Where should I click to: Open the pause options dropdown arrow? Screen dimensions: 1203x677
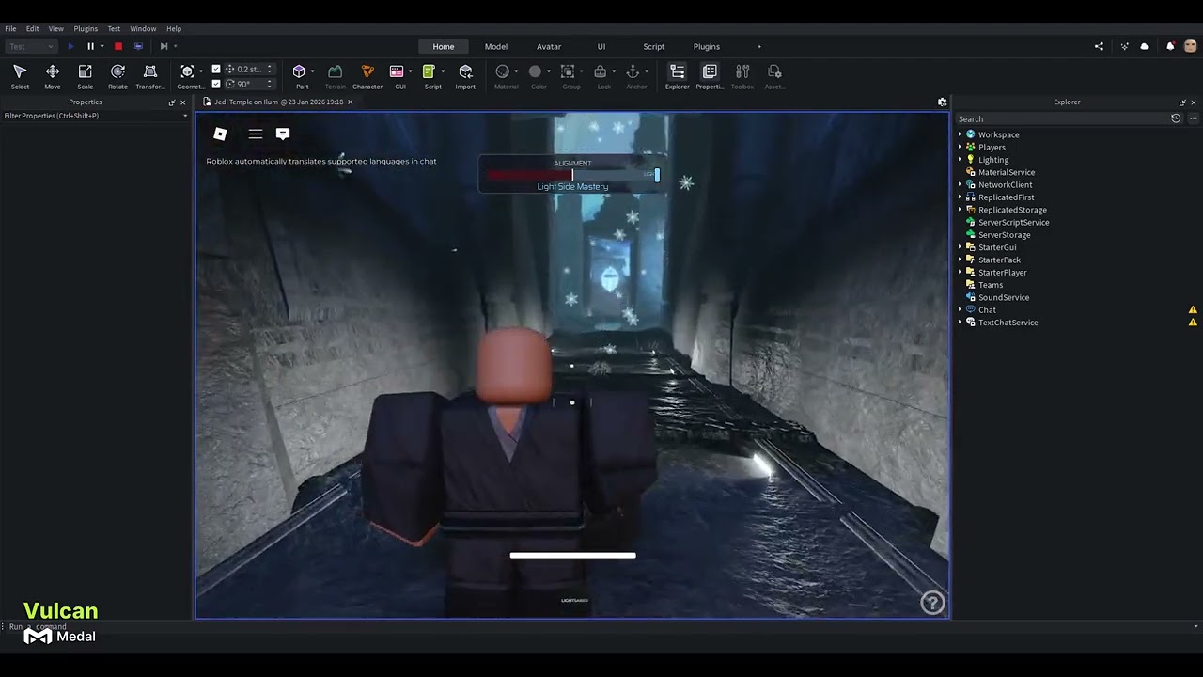(102, 46)
